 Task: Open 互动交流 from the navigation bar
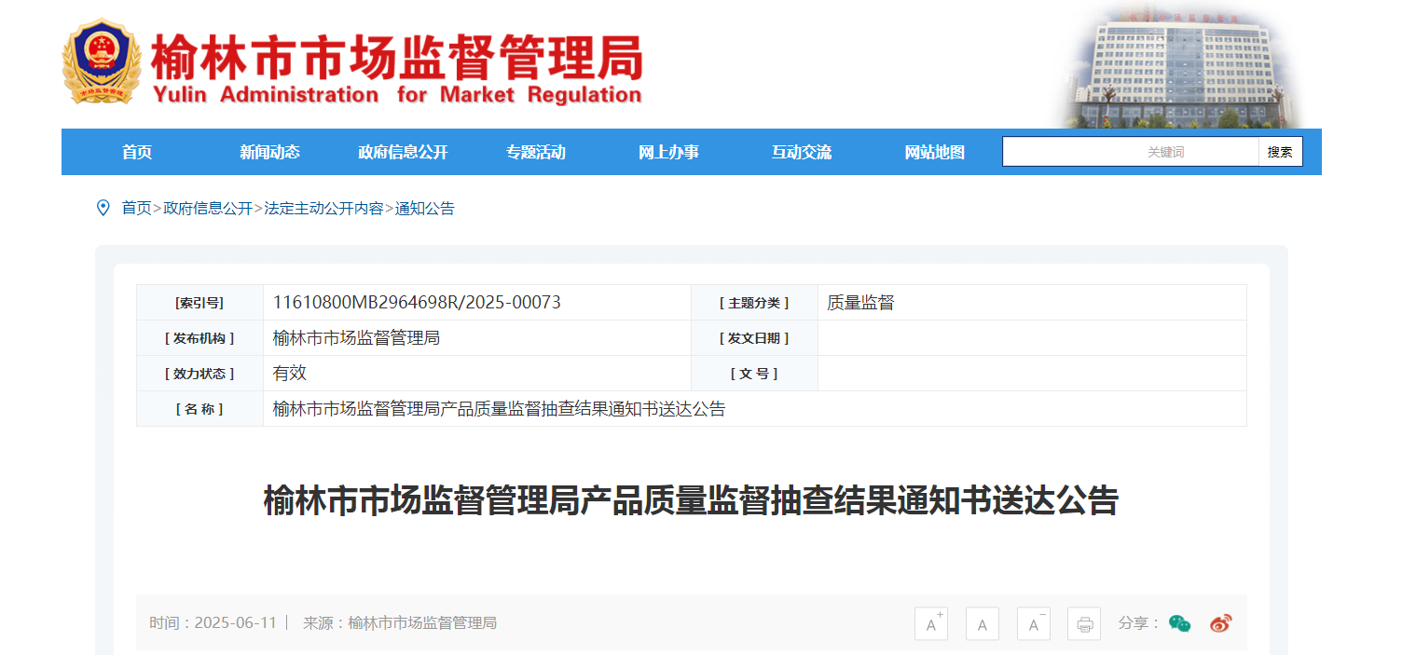tap(802, 152)
